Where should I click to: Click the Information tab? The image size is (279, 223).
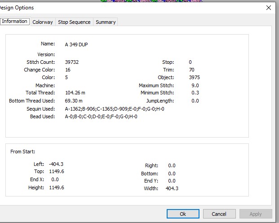pos(15,22)
